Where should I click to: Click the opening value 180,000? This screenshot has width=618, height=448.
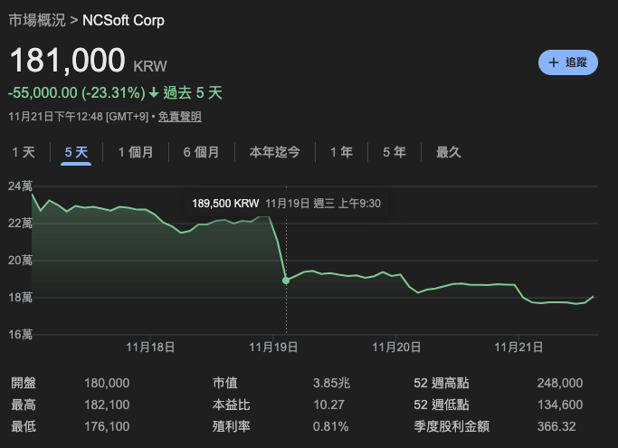107,383
